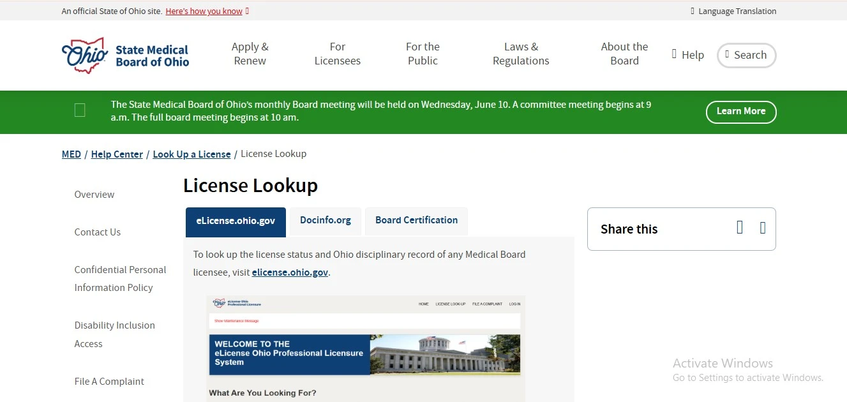
Task: Go to Look Up a License breadcrumb
Action: click(191, 154)
